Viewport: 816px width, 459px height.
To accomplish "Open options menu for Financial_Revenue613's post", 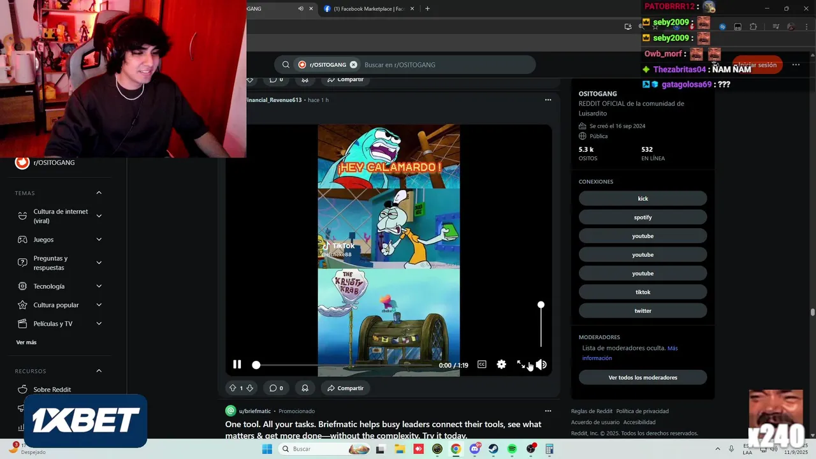I will point(548,99).
